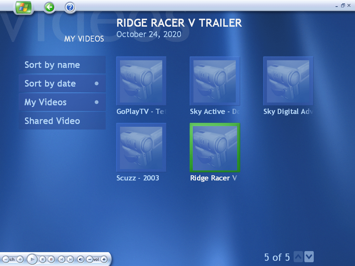Open the Ridge Racer V video thumbnail
Image resolution: width=355 pixels, height=266 pixels.
point(215,148)
